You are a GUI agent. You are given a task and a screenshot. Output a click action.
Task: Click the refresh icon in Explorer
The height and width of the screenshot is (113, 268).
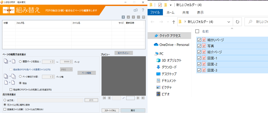point(237,22)
